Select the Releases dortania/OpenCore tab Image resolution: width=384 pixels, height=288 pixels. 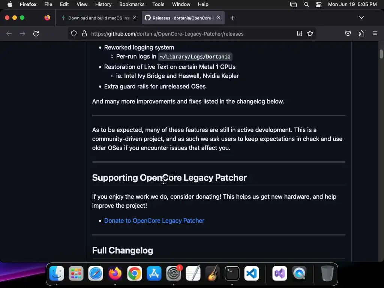[183, 18]
